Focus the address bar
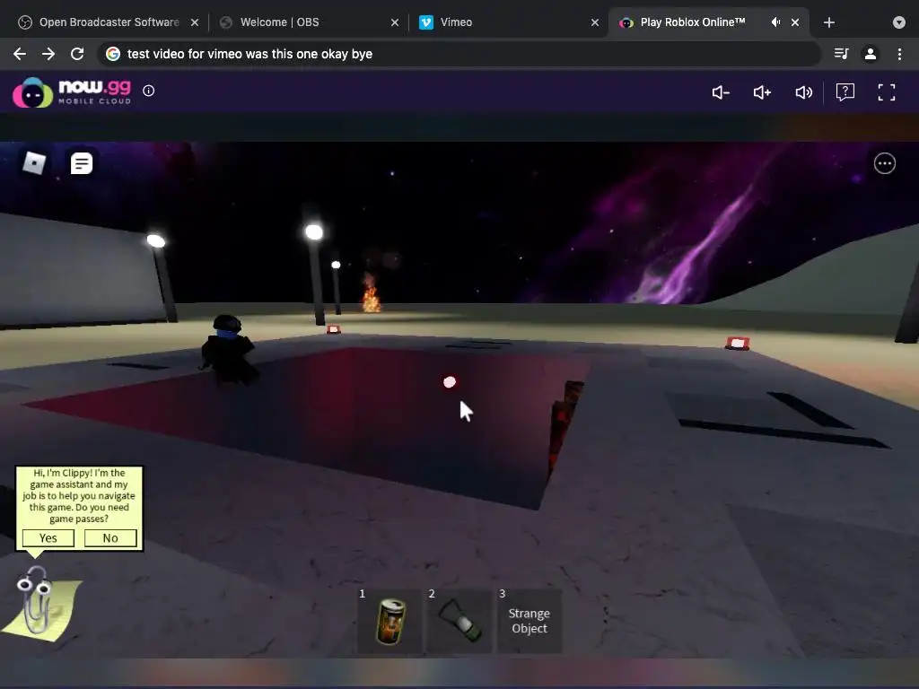Screen dimensions: 919x689 (459, 54)
